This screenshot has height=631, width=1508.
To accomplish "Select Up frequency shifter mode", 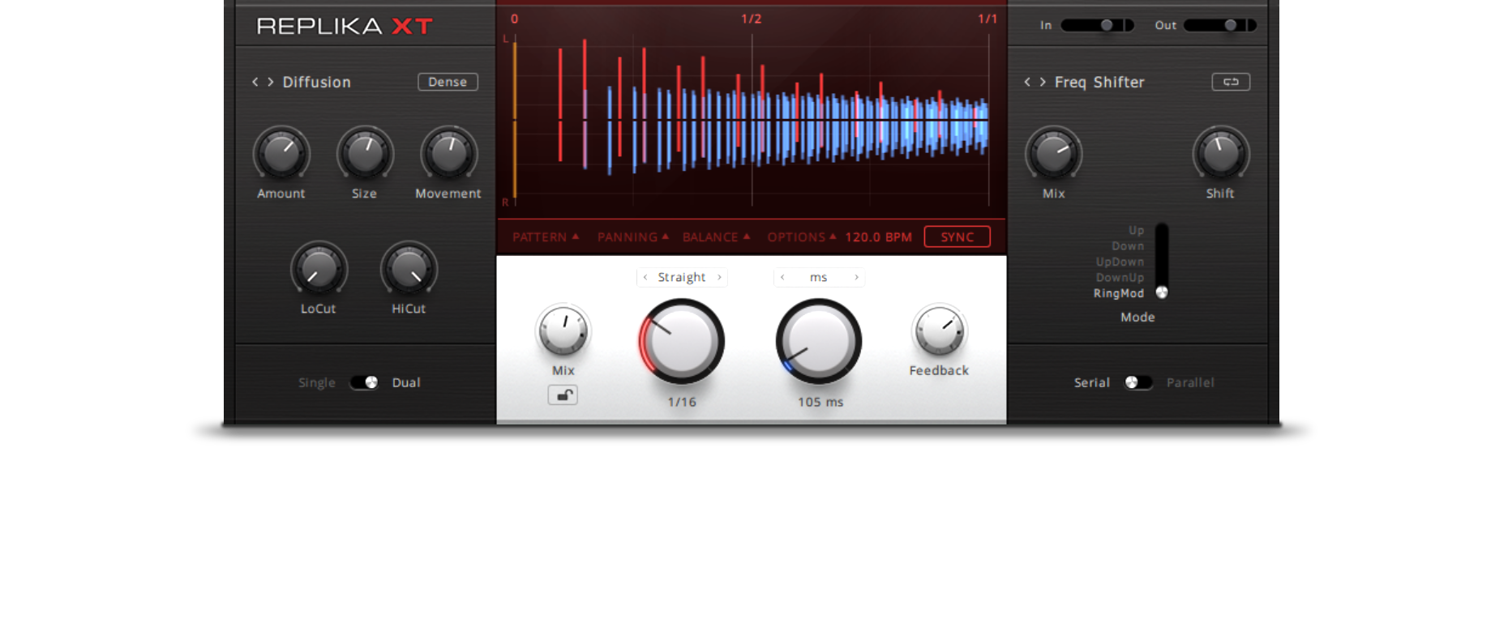I will (x=1137, y=230).
